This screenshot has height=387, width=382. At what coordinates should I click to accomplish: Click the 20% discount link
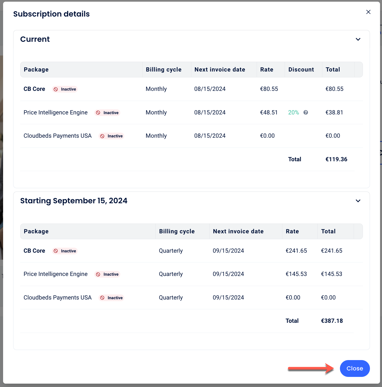click(293, 112)
